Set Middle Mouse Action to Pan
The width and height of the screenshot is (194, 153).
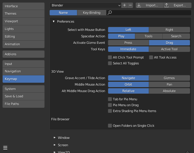pos(169,84)
